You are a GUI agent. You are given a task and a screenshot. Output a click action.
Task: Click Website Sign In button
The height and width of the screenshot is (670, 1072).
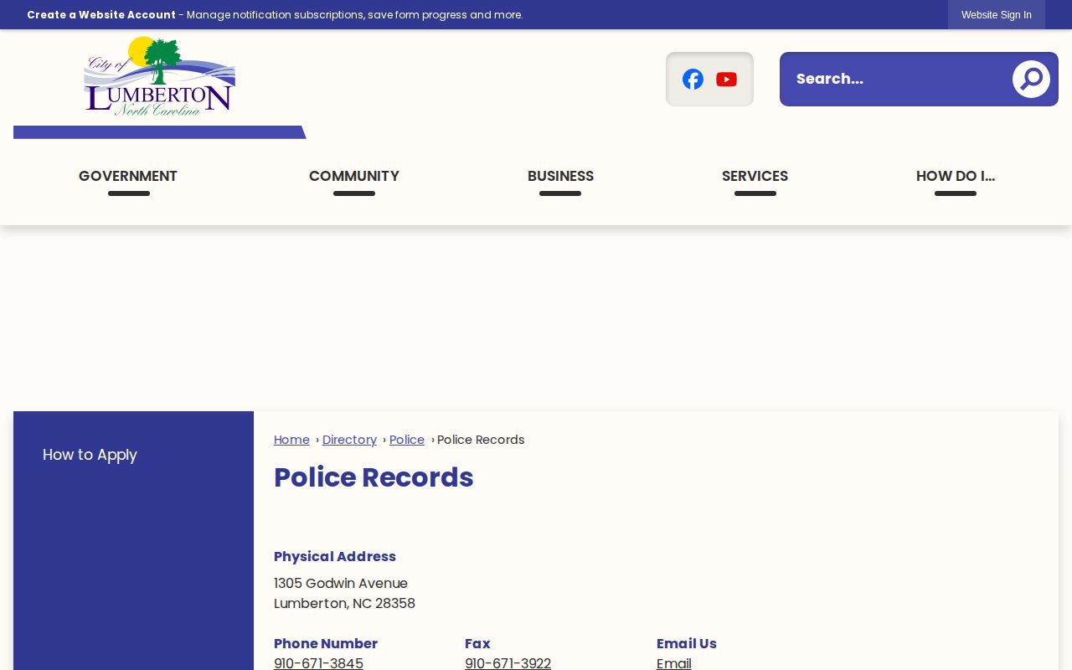coord(997,15)
